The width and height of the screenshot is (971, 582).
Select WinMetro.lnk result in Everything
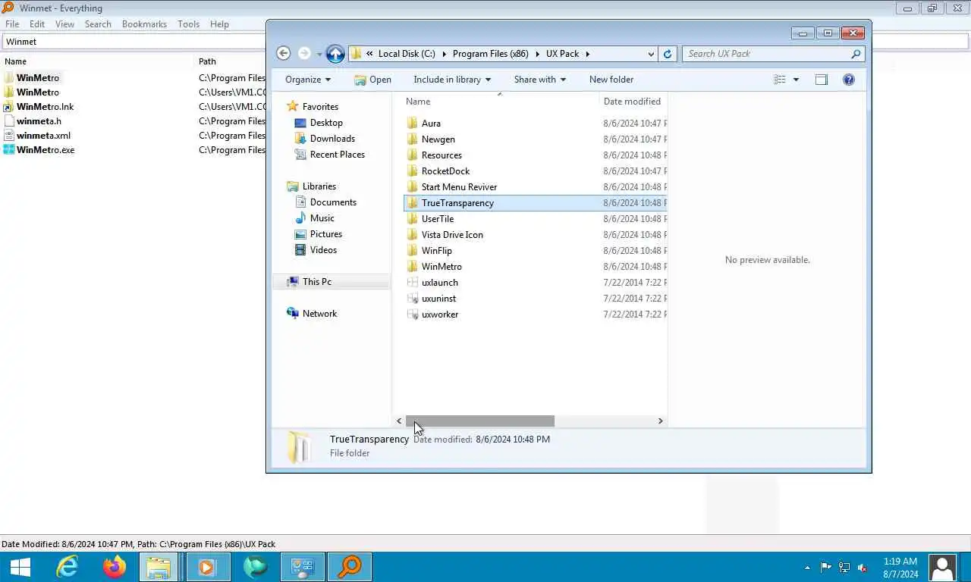45,107
